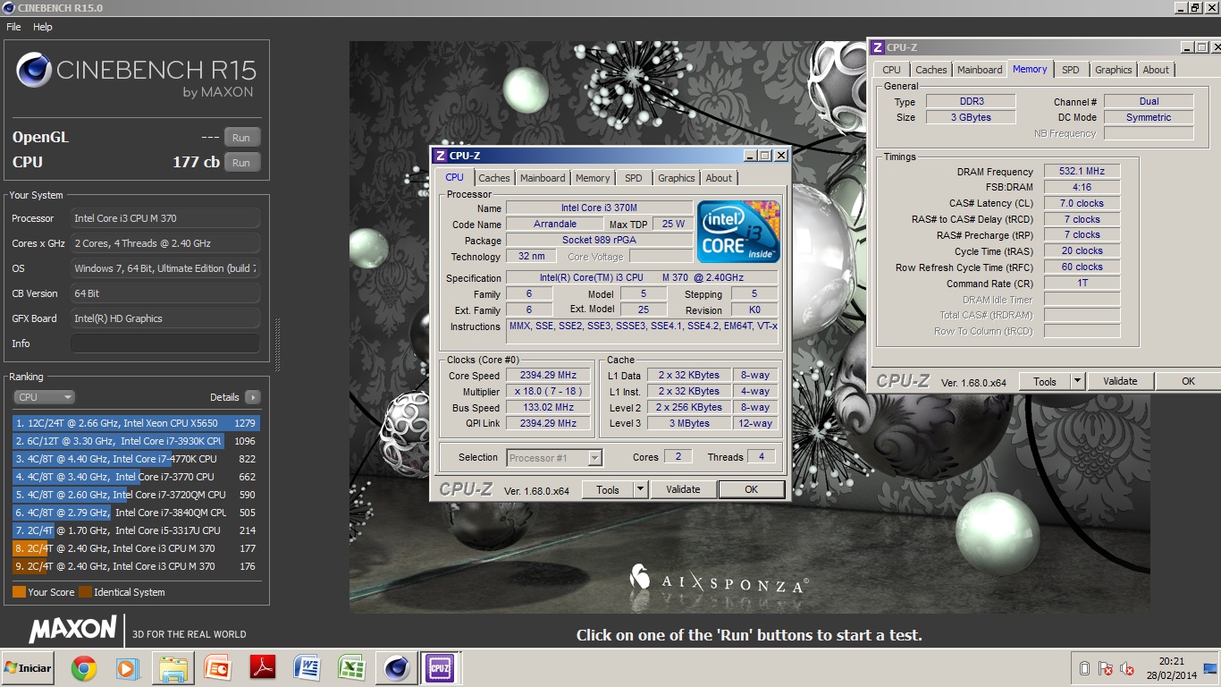The image size is (1221, 687).
Task: Click Tools button in the Memory window
Action: click(1045, 381)
